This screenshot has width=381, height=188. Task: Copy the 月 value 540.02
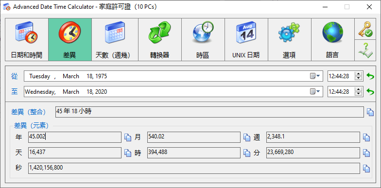click(x=247, y=137)
